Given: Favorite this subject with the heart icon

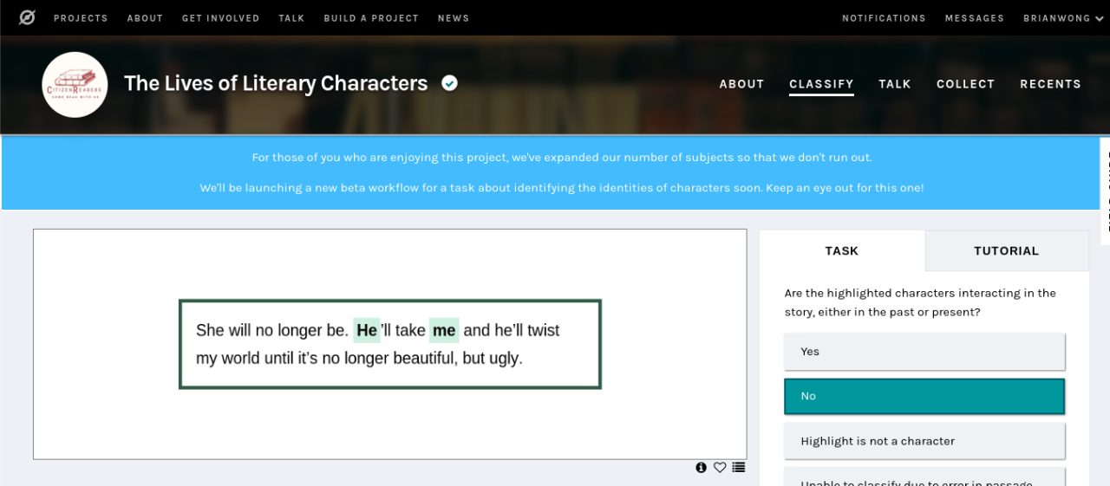Looking at the screenshot, I should coord(720,468).
